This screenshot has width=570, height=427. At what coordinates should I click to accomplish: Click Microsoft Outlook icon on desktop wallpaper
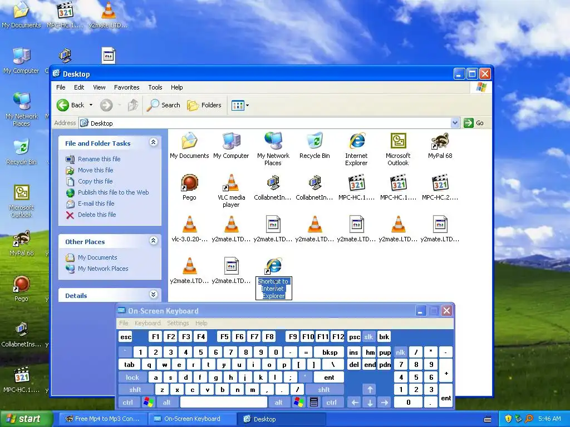pos(22,192)
